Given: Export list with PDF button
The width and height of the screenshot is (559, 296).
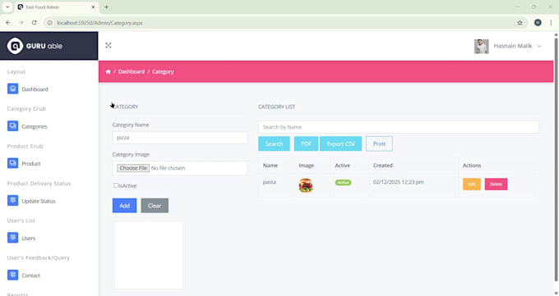Looking at the screenshot, I should point(306,143).
